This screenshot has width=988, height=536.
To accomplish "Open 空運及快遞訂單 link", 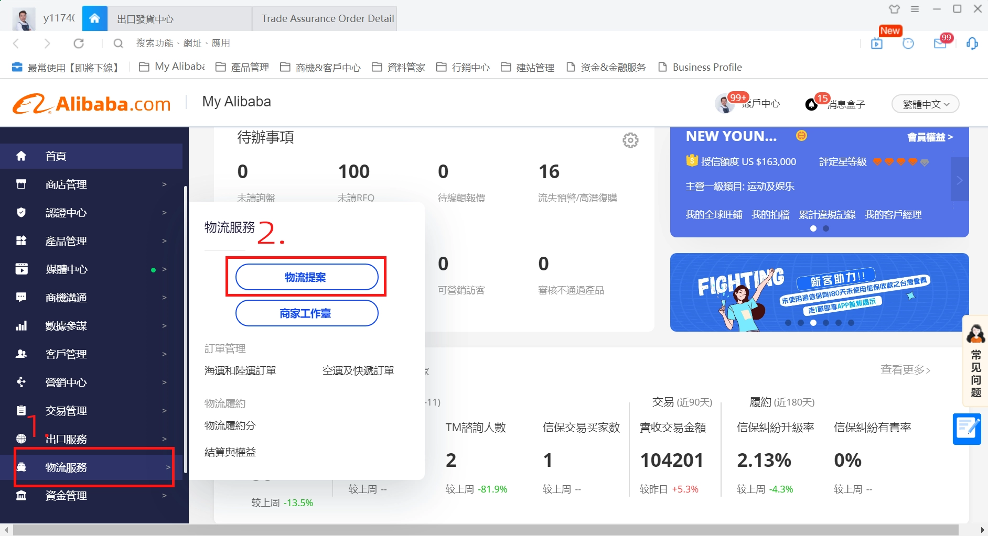I will [358, 370].
